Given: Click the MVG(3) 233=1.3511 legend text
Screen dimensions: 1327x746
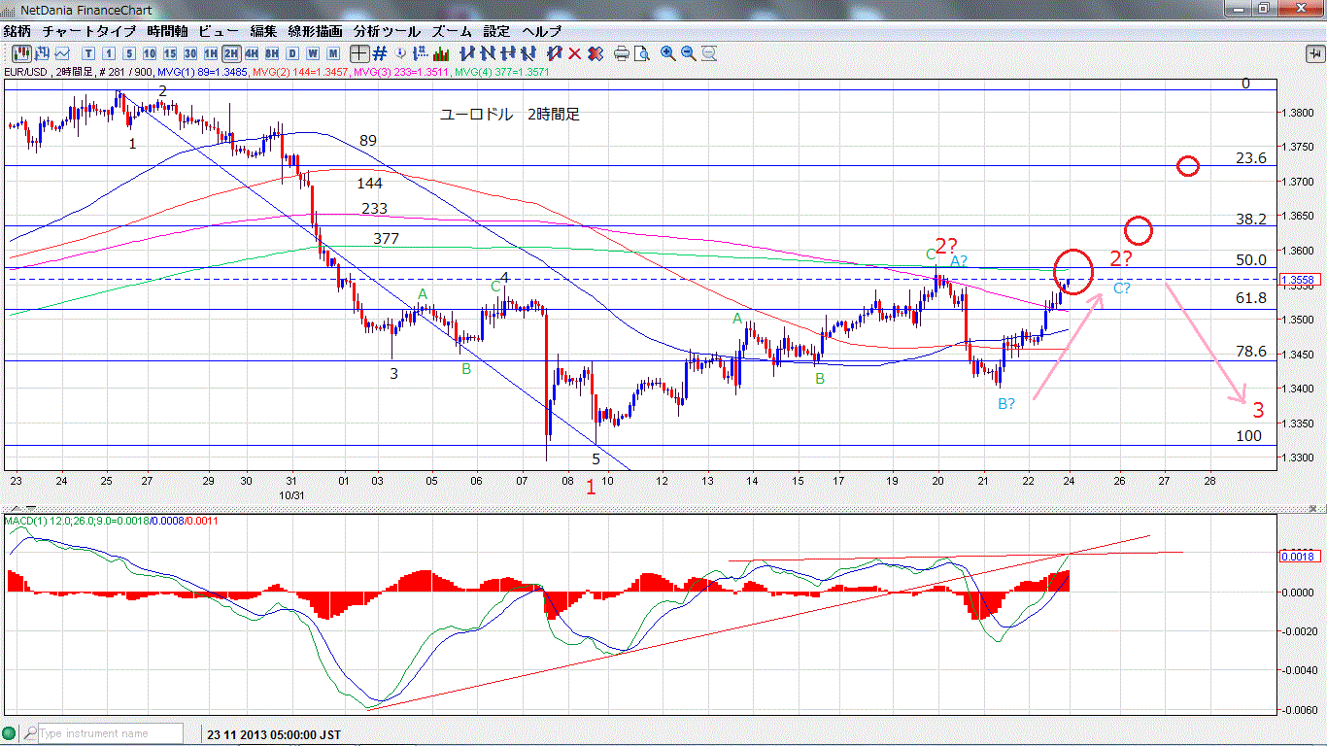Looking at the screenshot, I should [402, 72].
